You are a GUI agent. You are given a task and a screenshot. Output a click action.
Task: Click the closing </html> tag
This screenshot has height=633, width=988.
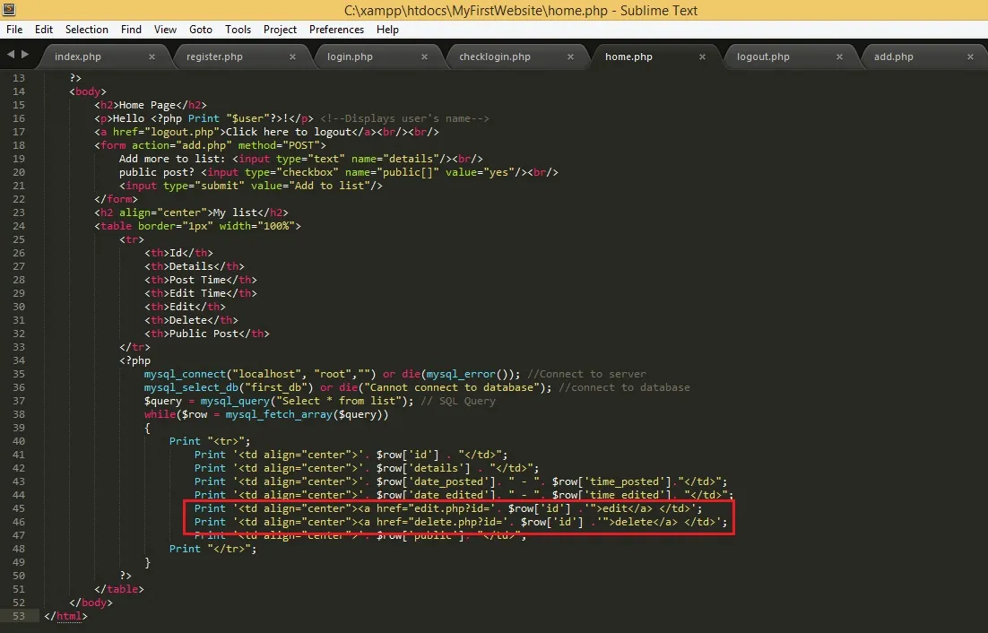[65, 617]
